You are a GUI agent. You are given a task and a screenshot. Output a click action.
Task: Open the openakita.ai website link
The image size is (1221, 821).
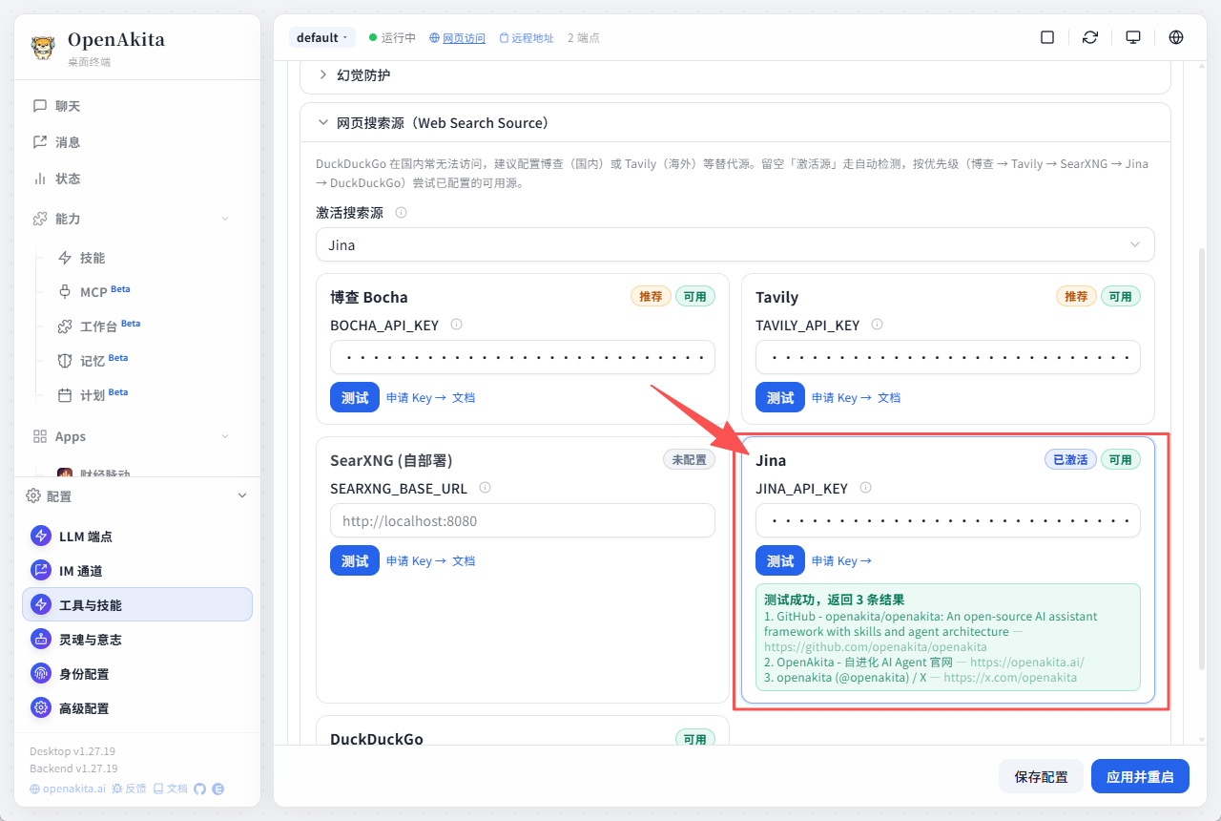click(68, 789)
